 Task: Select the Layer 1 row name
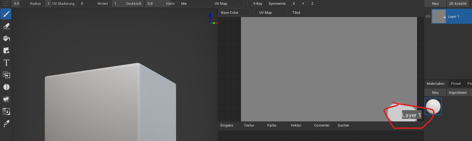[453, 16]
